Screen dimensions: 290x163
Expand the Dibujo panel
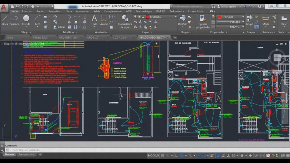26,32
